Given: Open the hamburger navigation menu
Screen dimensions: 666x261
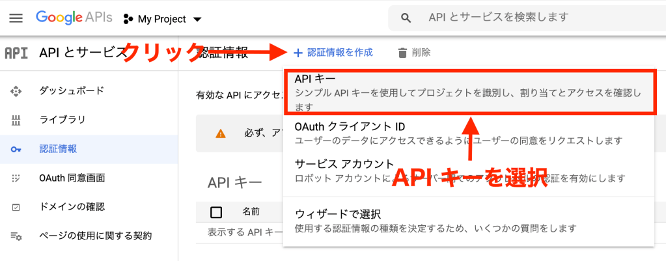Looking at the screenshot, I should pos(16,18).
